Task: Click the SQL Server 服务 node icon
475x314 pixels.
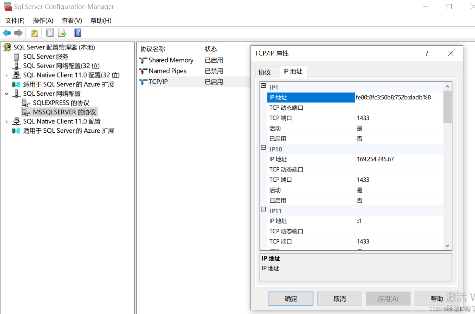Action: click(x=16, y=57)
